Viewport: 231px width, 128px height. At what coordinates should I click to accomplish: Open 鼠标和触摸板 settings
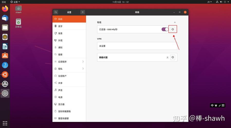69,111
